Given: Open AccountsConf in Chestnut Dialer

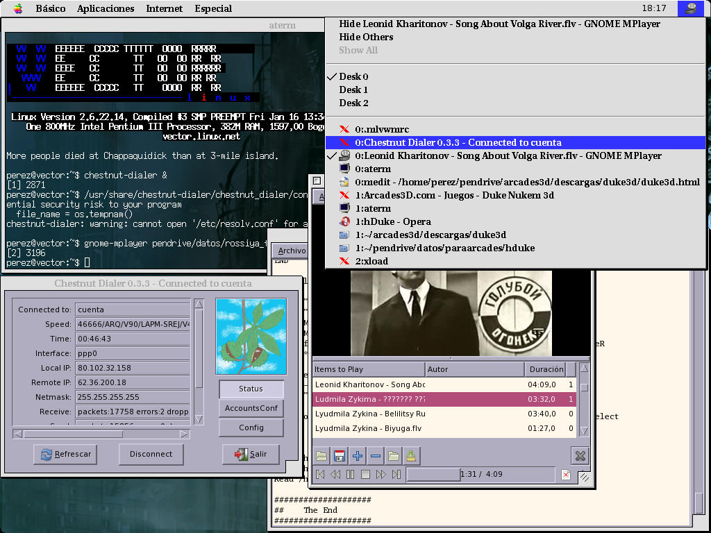Looking at the screenshot, I should coord(251,408).
